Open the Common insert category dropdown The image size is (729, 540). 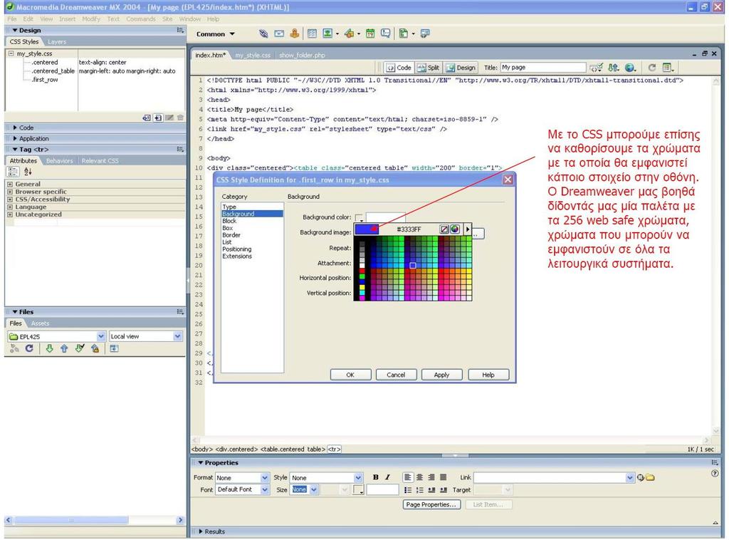[x=216, y=34]
